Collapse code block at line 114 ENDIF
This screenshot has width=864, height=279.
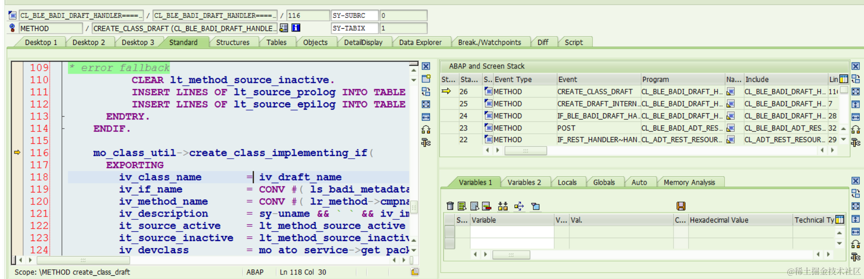point(63,129)
